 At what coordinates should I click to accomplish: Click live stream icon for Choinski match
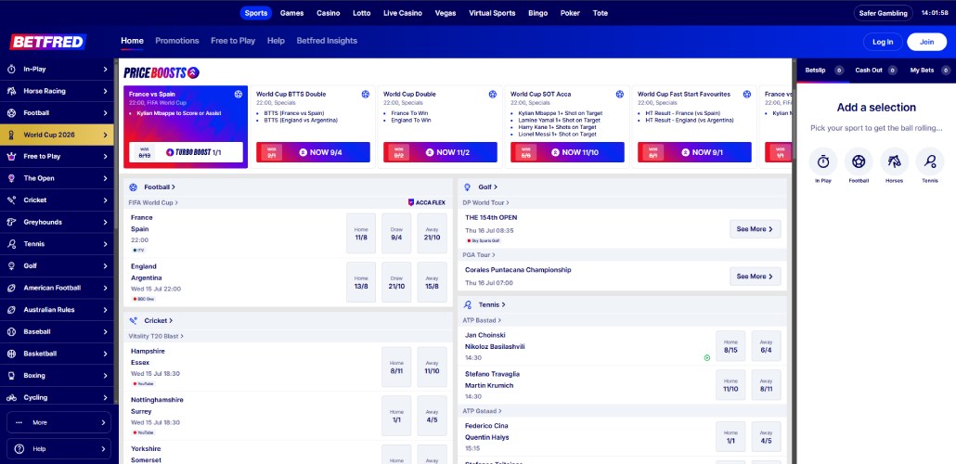707,358
